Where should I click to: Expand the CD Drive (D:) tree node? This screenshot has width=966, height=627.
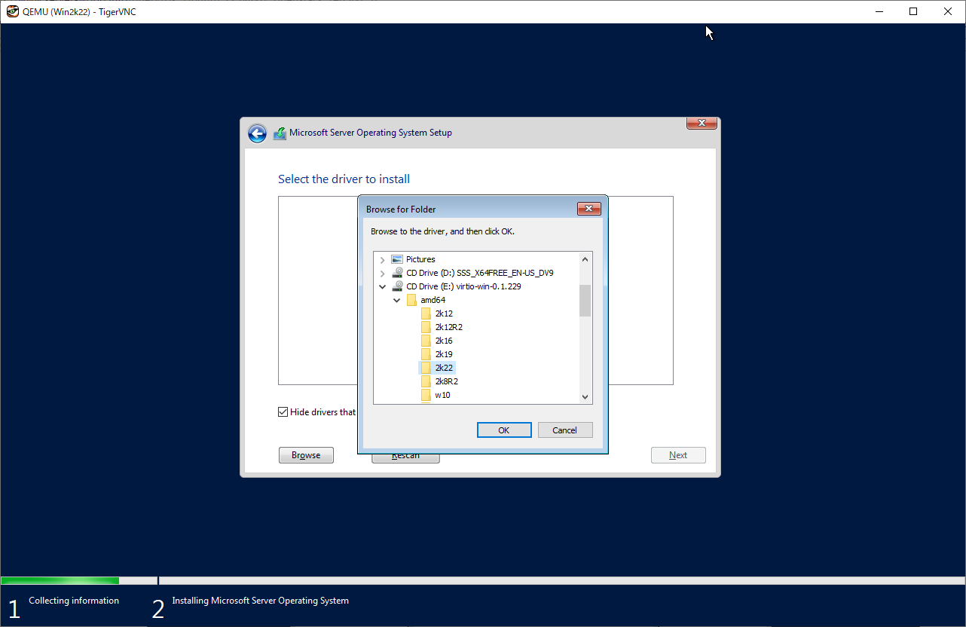coord(383,273)
